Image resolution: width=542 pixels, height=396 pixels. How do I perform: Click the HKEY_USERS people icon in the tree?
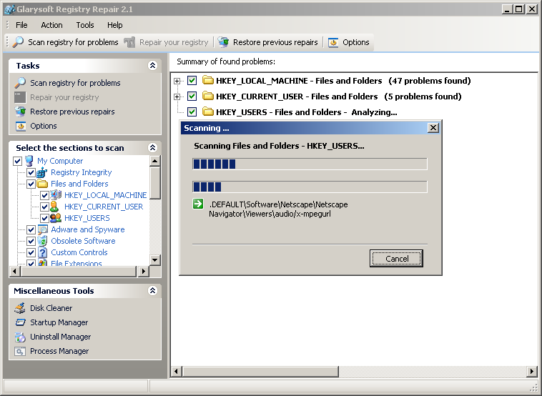(x=55, y=218)
